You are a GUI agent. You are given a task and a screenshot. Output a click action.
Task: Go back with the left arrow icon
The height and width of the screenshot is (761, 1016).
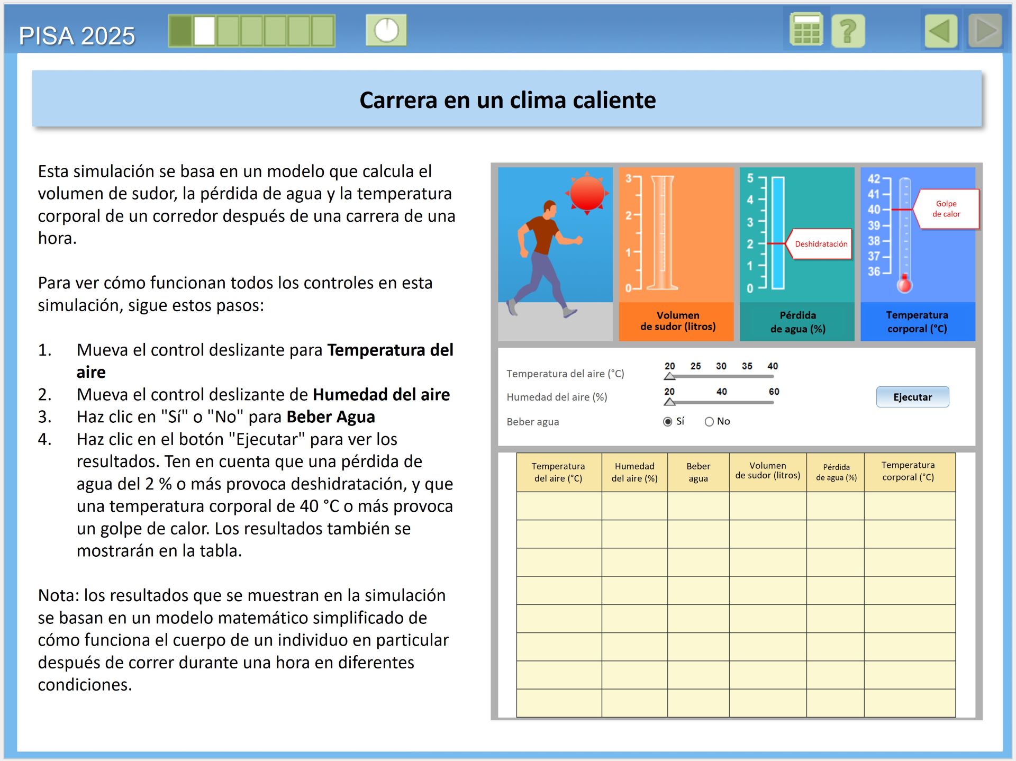pos(941,31)
